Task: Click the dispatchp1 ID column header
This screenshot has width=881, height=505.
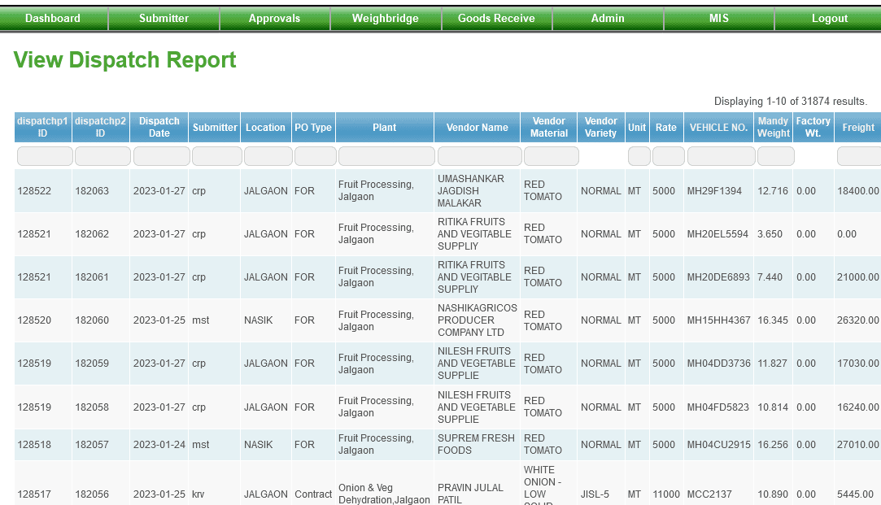Action: tap(42, 127)
